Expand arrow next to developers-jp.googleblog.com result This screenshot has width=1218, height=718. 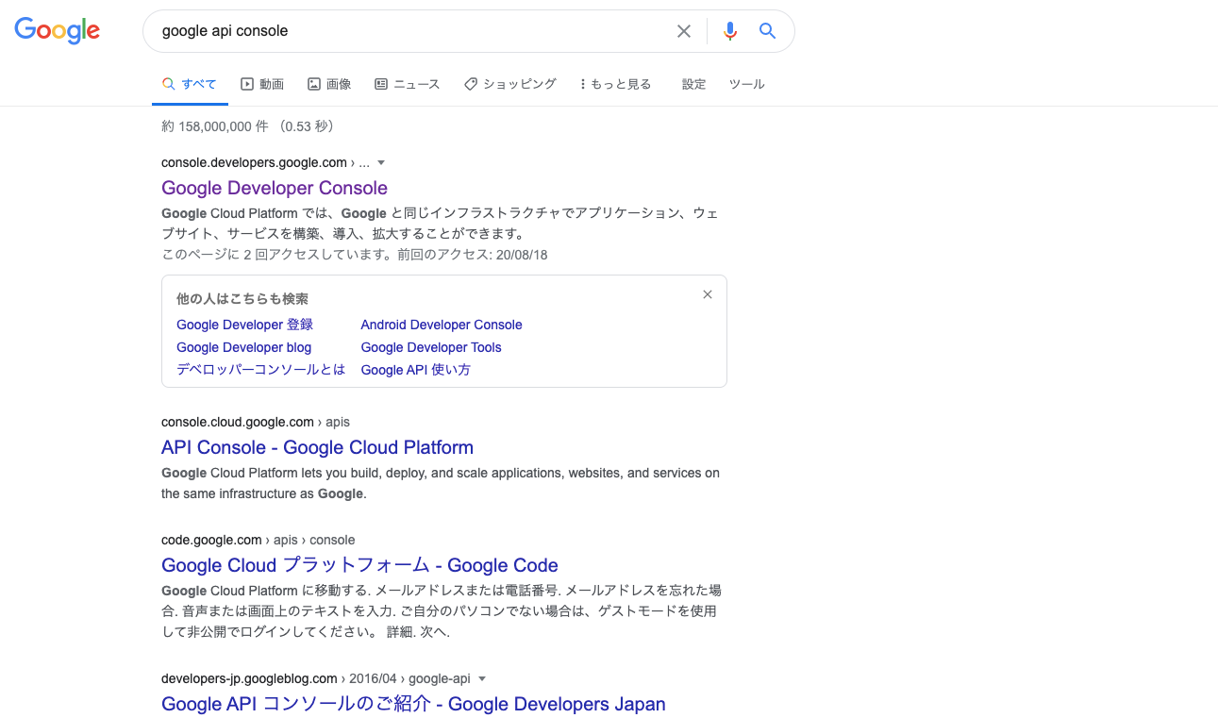(482, 678)
